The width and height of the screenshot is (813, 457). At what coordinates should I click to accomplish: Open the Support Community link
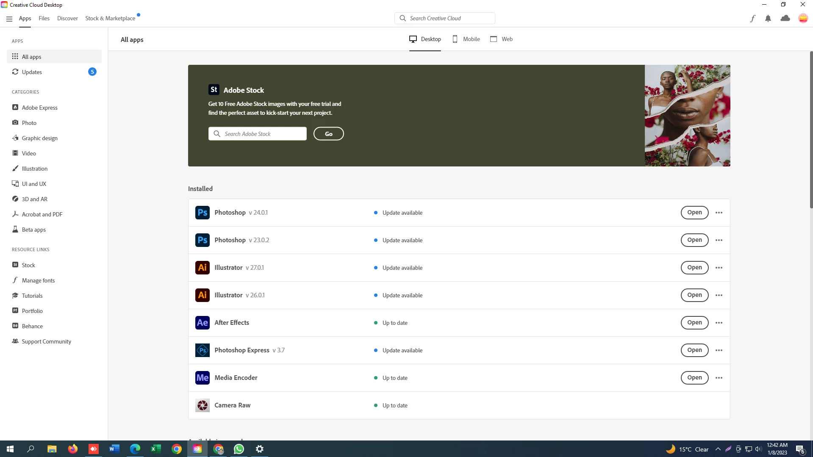tap(54, 341)
